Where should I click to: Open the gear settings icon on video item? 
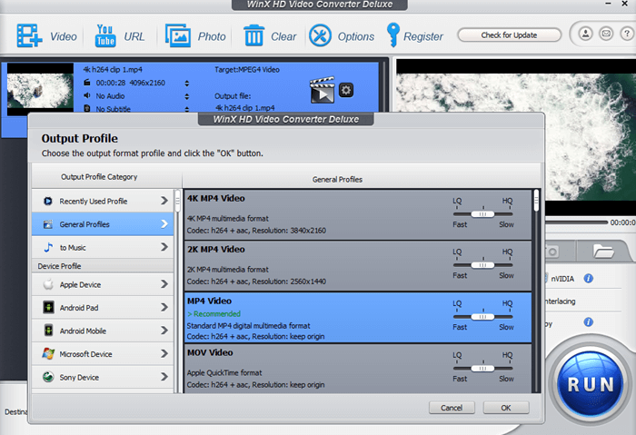pos(346,90)
